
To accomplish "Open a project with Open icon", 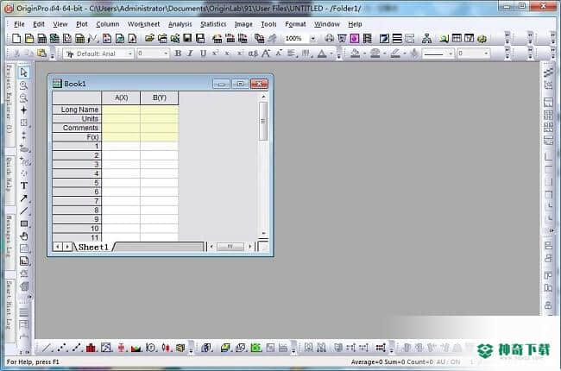I will point(149,38).
